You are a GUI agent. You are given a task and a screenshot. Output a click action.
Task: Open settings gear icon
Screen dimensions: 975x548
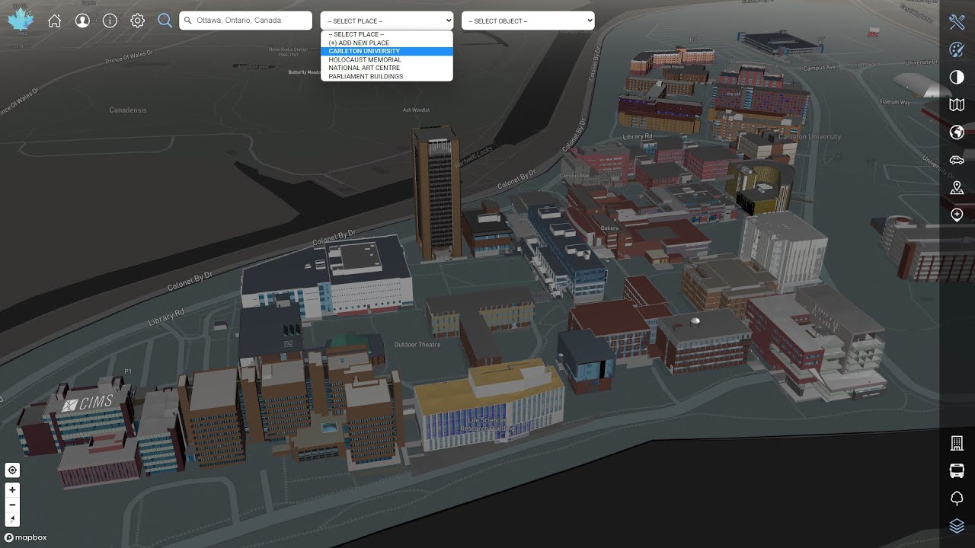pyautogui.click(x=137, y=21)
